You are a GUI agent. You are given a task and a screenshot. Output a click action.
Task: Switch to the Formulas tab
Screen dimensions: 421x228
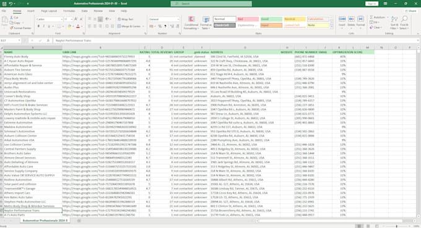(x=69, y=11)
